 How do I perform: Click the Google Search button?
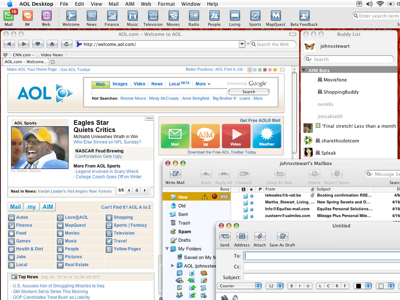pos(248,92)
